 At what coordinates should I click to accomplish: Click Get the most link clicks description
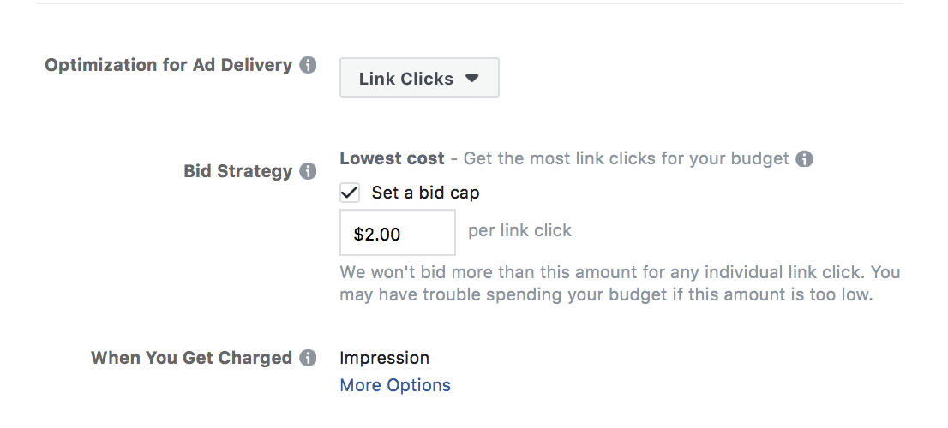point(627,158)
